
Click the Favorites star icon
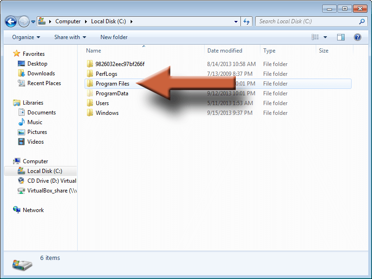tap(16, 53)
